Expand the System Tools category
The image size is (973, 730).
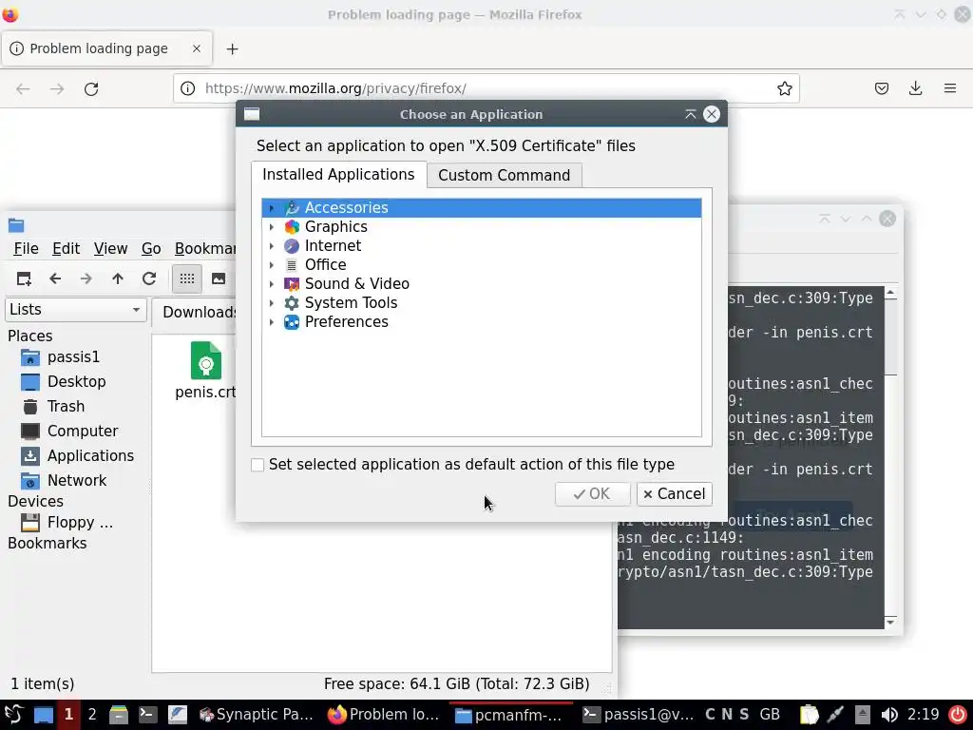tap(271, 303)
